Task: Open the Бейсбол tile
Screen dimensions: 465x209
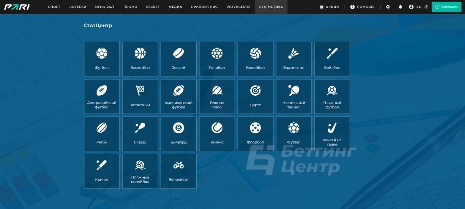Action: tap(332, 59)
